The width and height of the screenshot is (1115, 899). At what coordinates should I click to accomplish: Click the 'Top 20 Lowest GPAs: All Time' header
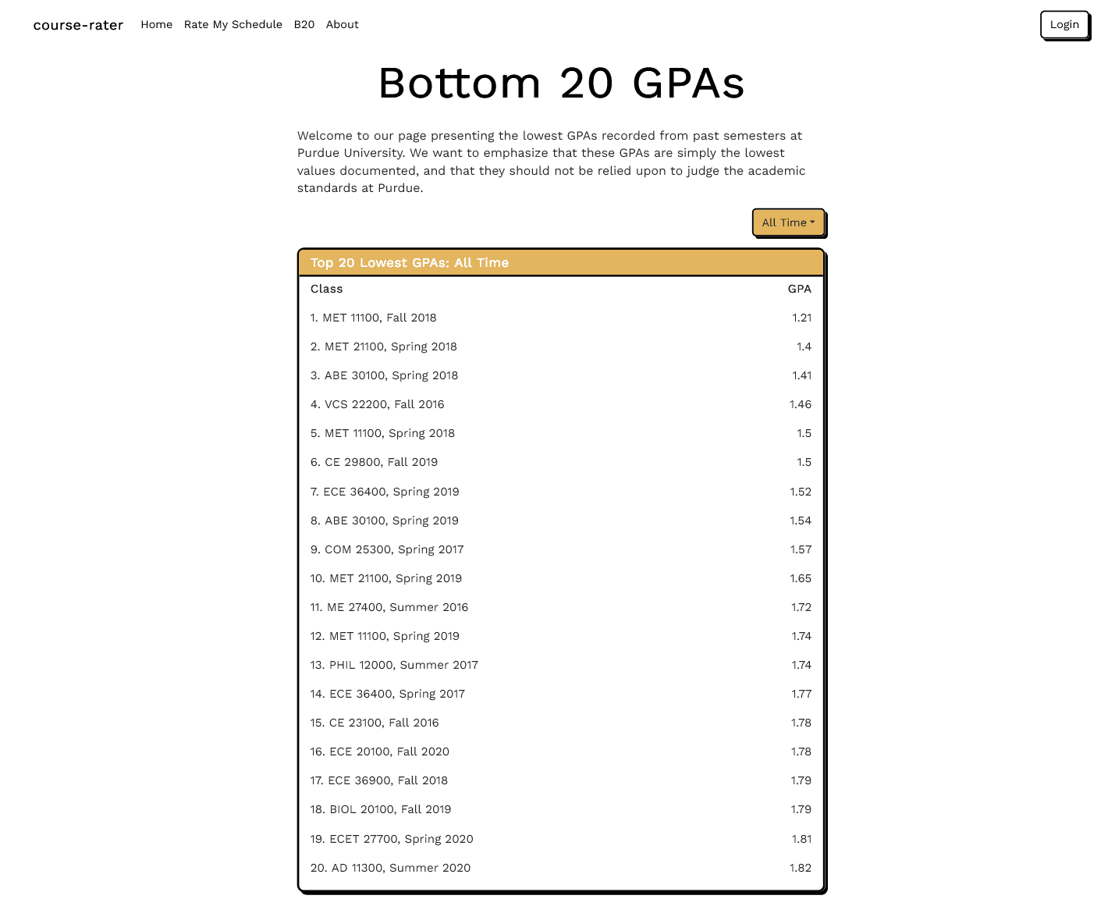click(561, 262)
